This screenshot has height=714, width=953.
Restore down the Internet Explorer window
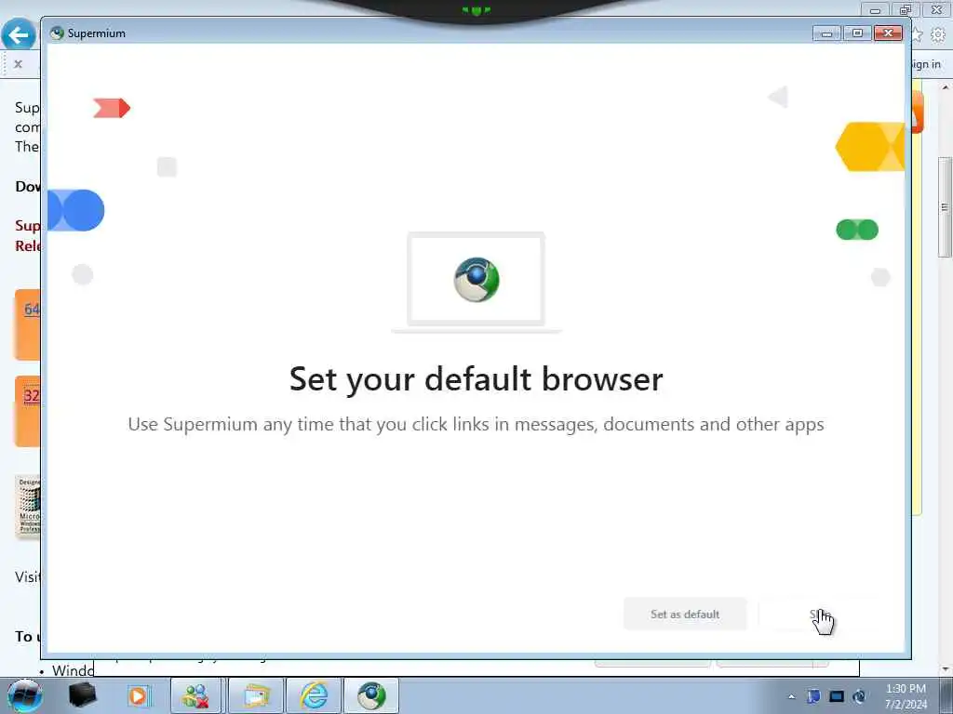click(906, 10)
